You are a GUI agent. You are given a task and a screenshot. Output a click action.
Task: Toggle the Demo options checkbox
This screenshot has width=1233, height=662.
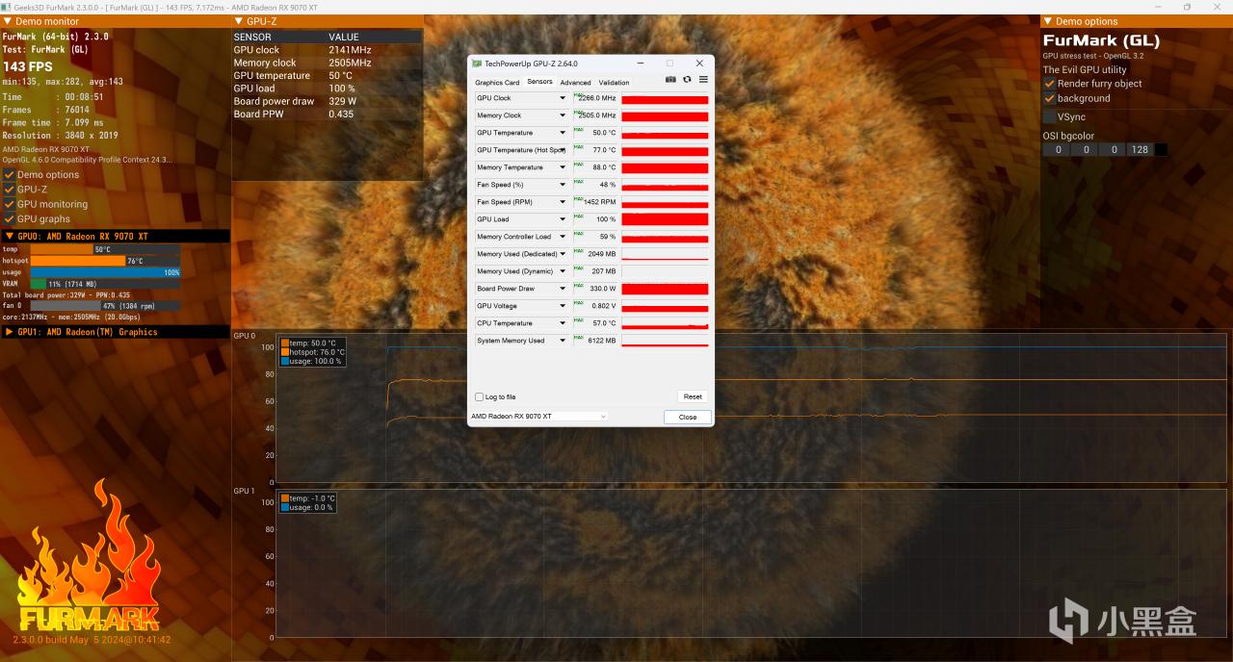[9, 175]
